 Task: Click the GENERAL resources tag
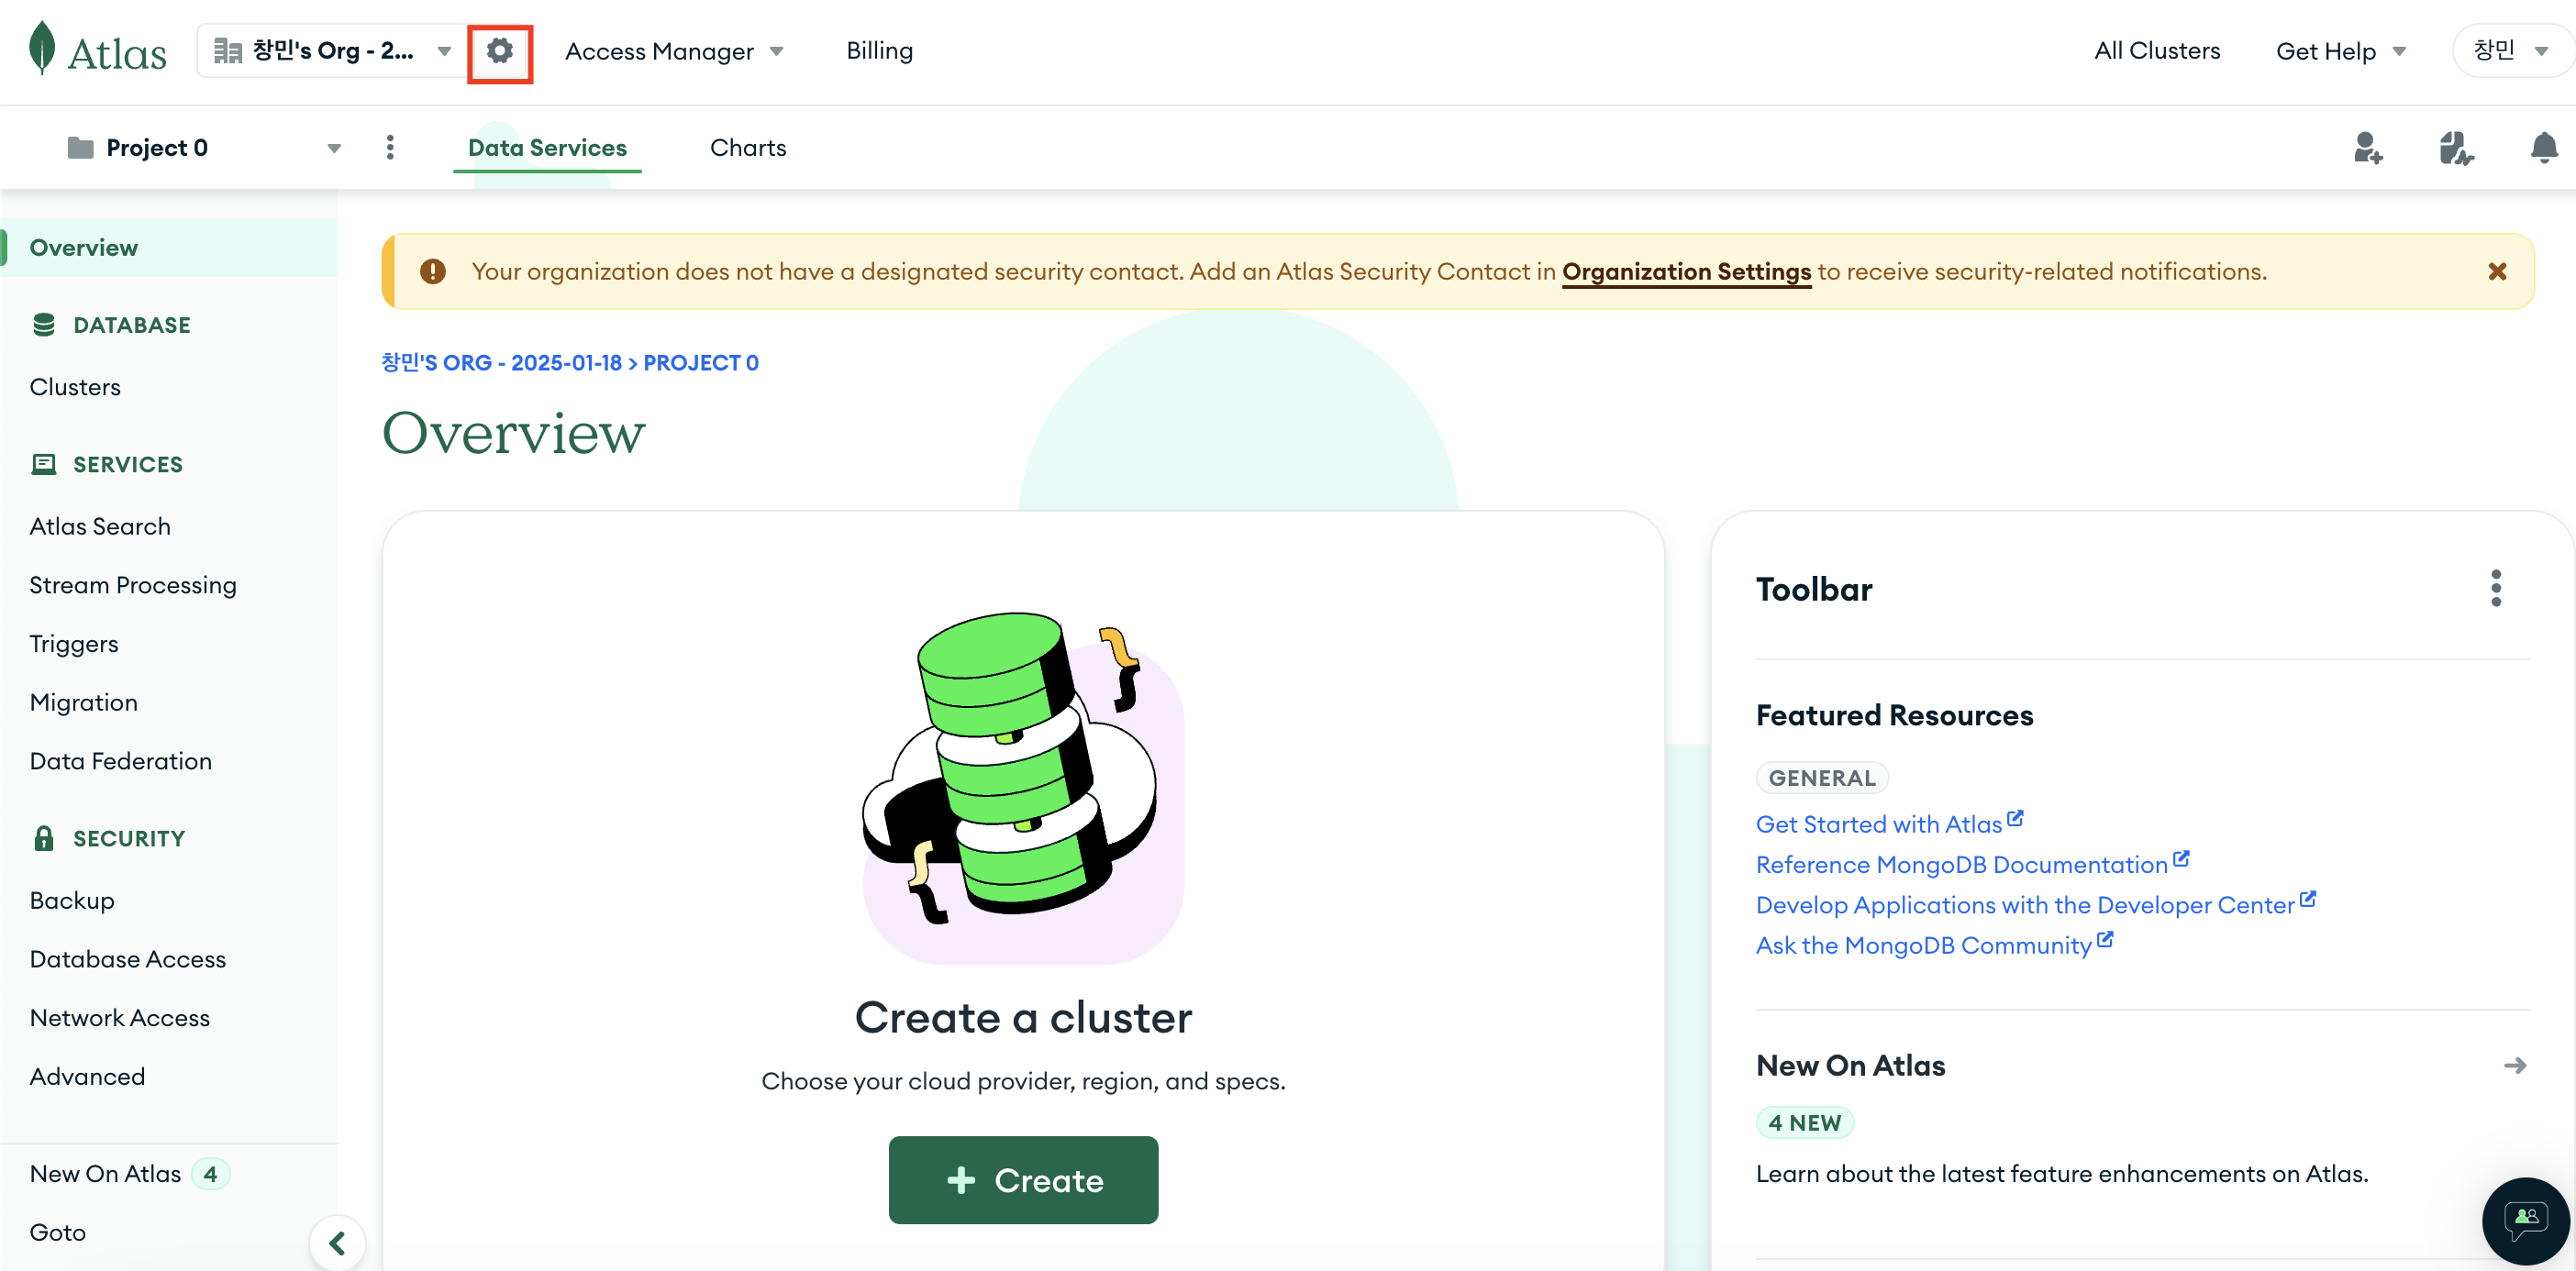pyautogui.click(x=1822, y=778)
